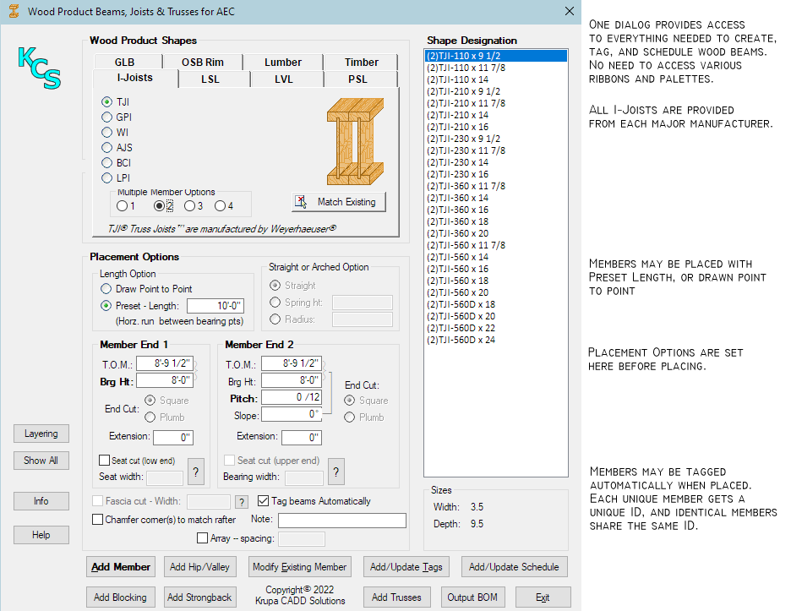Switch to the GLB tab
Image resolution: width=791 pixels, height=611 pixels.
click(125, 63)
